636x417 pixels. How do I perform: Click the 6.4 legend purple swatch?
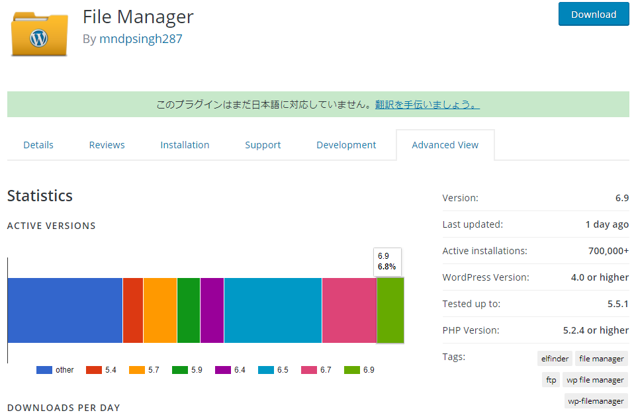[x=222, y=370]
